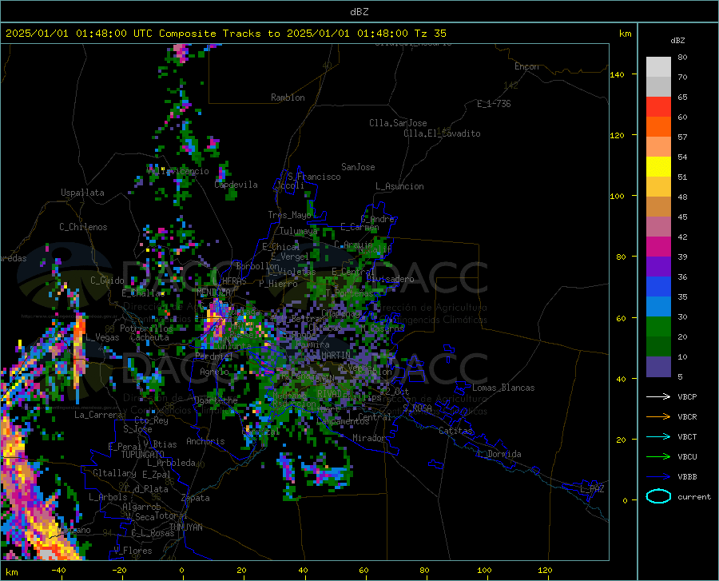The height and width of the screenshot is (581, 719).
Task: Pick the blue 35–36 dBZ color swatch
Action: point(658,287)
